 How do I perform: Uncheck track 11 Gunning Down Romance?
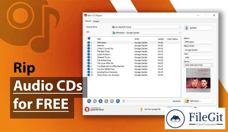(x=89, y=72)
